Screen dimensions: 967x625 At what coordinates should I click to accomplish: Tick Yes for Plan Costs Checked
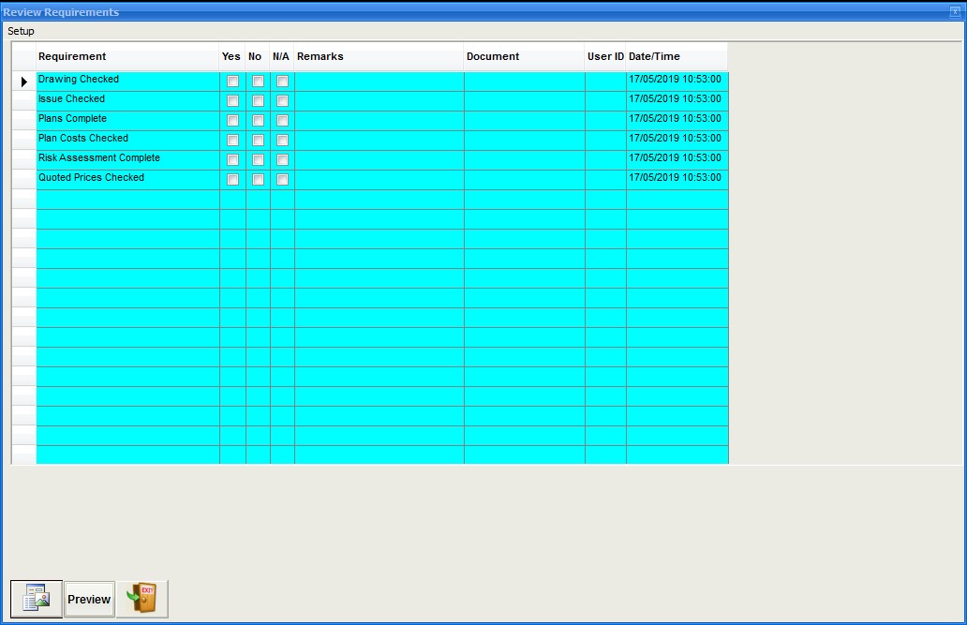pyautogui.click(x=232, y=141)
